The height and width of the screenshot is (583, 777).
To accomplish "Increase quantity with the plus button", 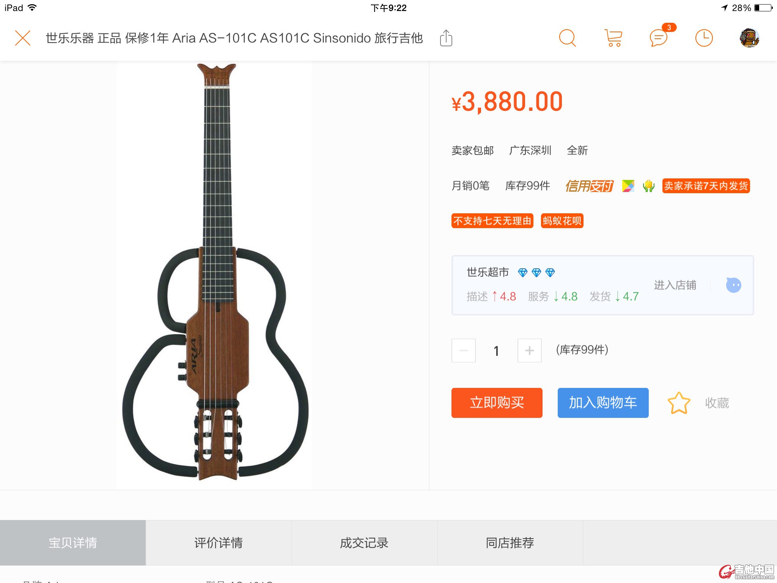I will [x=530, y=350].
